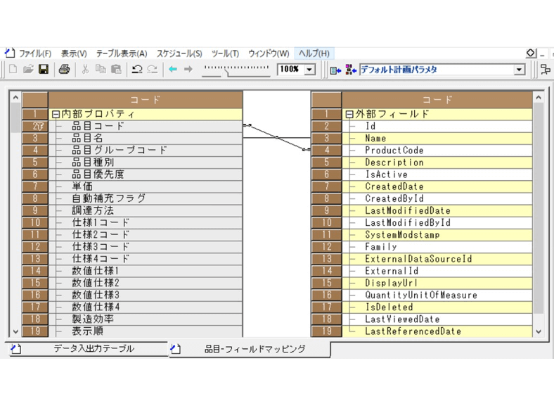Open the 100% zoom dropdown
This screenshot has height=413, width=554.
[x=310, y=70]
